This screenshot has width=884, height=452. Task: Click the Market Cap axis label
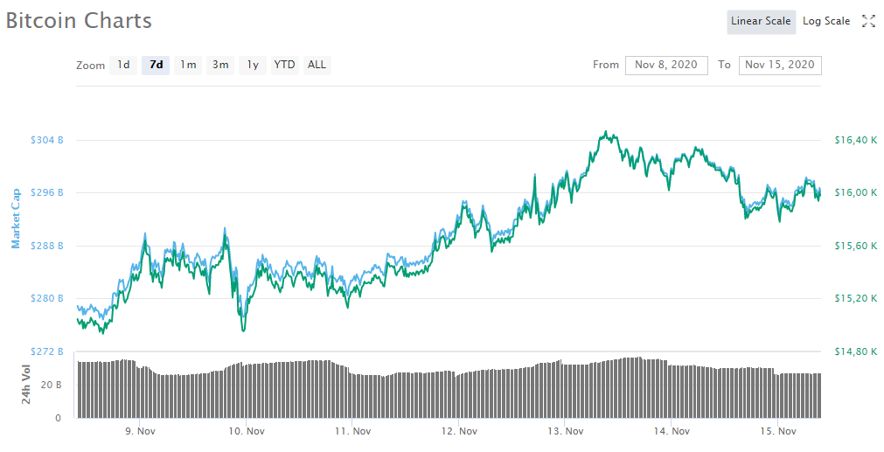[x=15, y=218]
